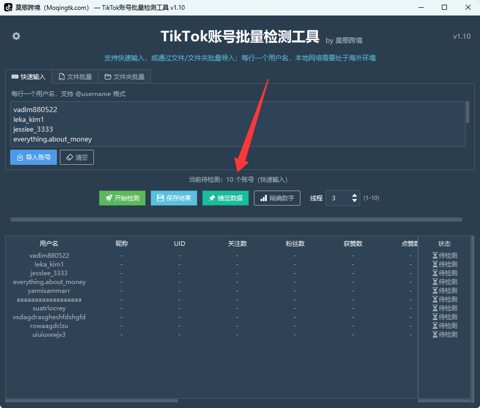Viewport: 480px width, 408px height.
Task: Click the table horizontal scrollbar
Action: tap(91, 401)
